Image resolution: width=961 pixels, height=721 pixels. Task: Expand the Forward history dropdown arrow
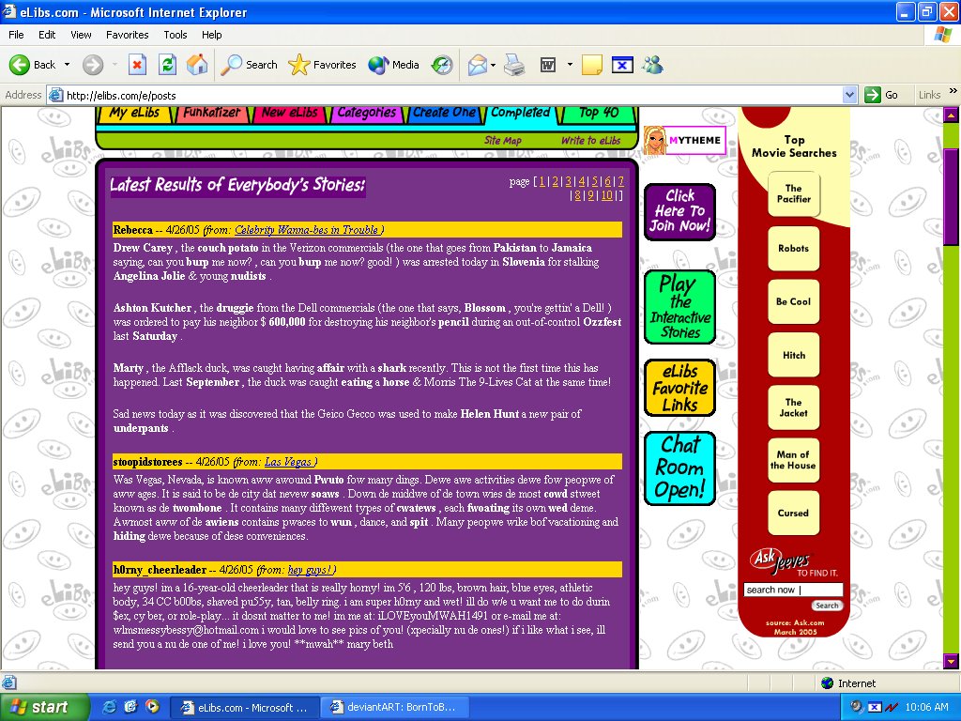tap(114, 65)
